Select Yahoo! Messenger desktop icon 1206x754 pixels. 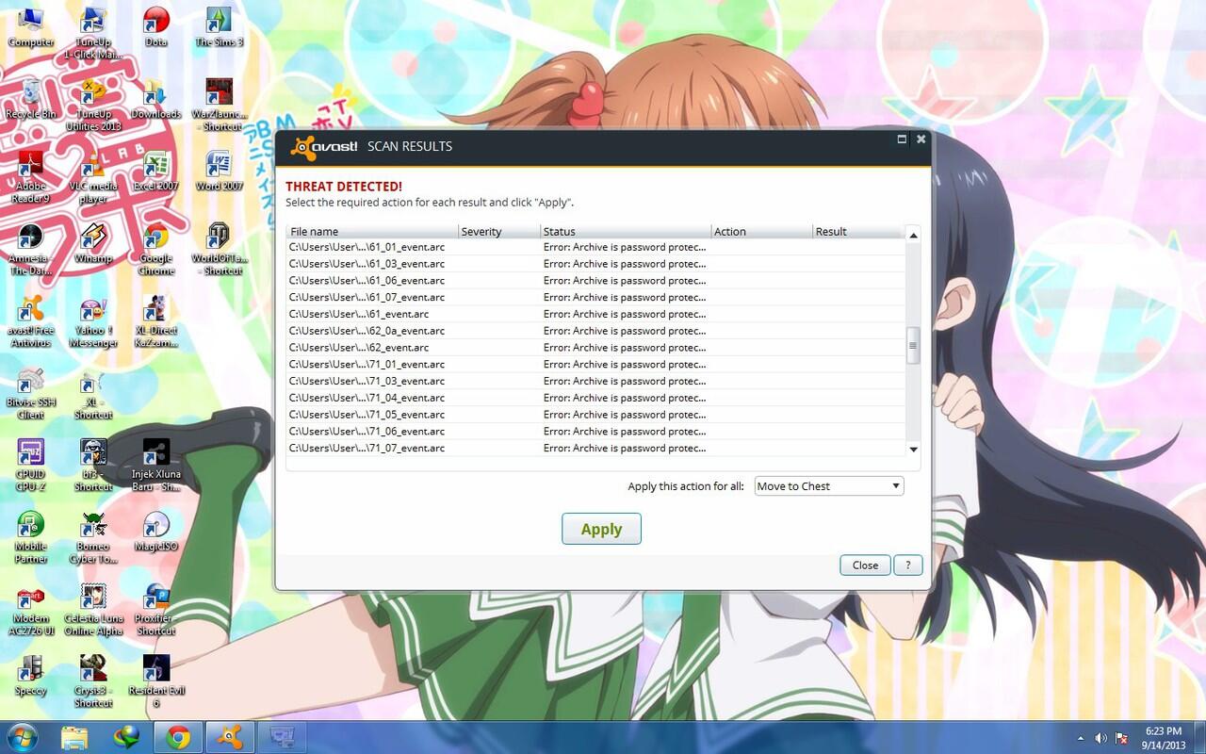(x=93, y=320)
